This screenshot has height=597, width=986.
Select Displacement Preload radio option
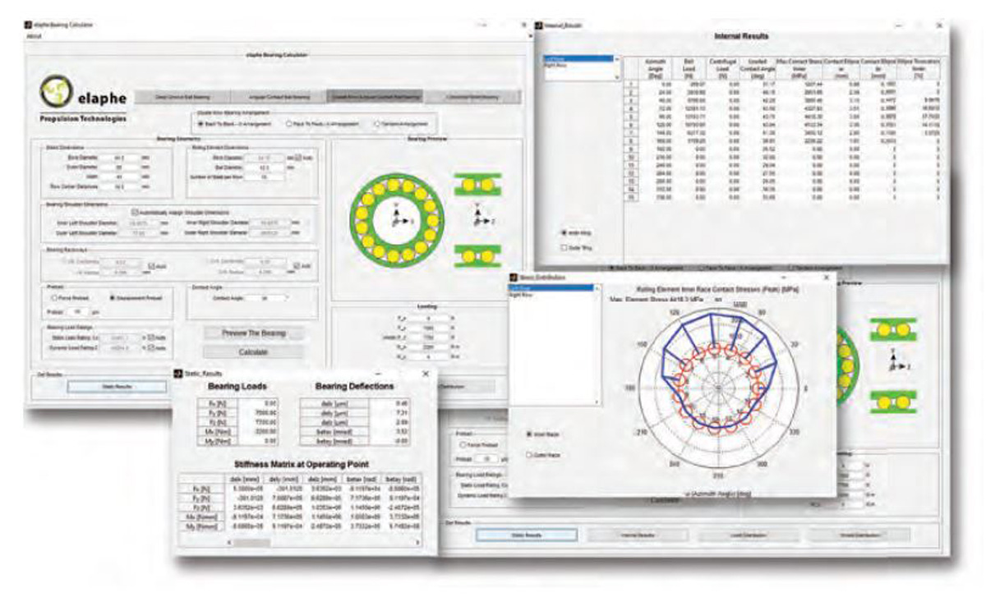click(113, 297)
